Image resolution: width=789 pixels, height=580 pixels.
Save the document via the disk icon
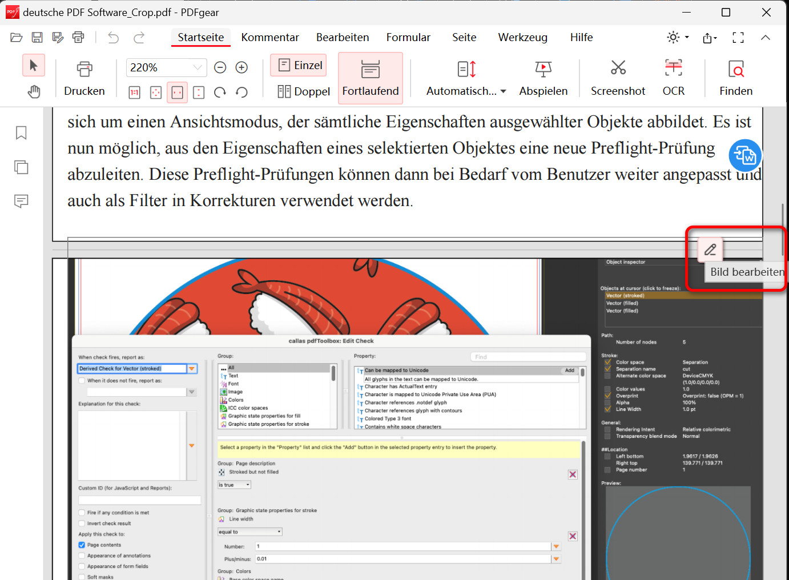point(37,37)
